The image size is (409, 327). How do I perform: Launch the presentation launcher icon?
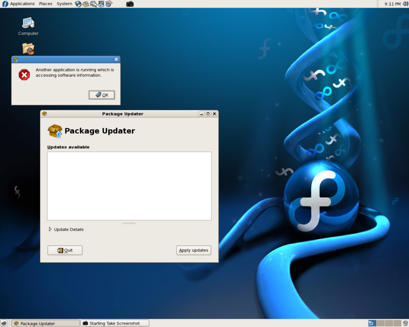101,4
